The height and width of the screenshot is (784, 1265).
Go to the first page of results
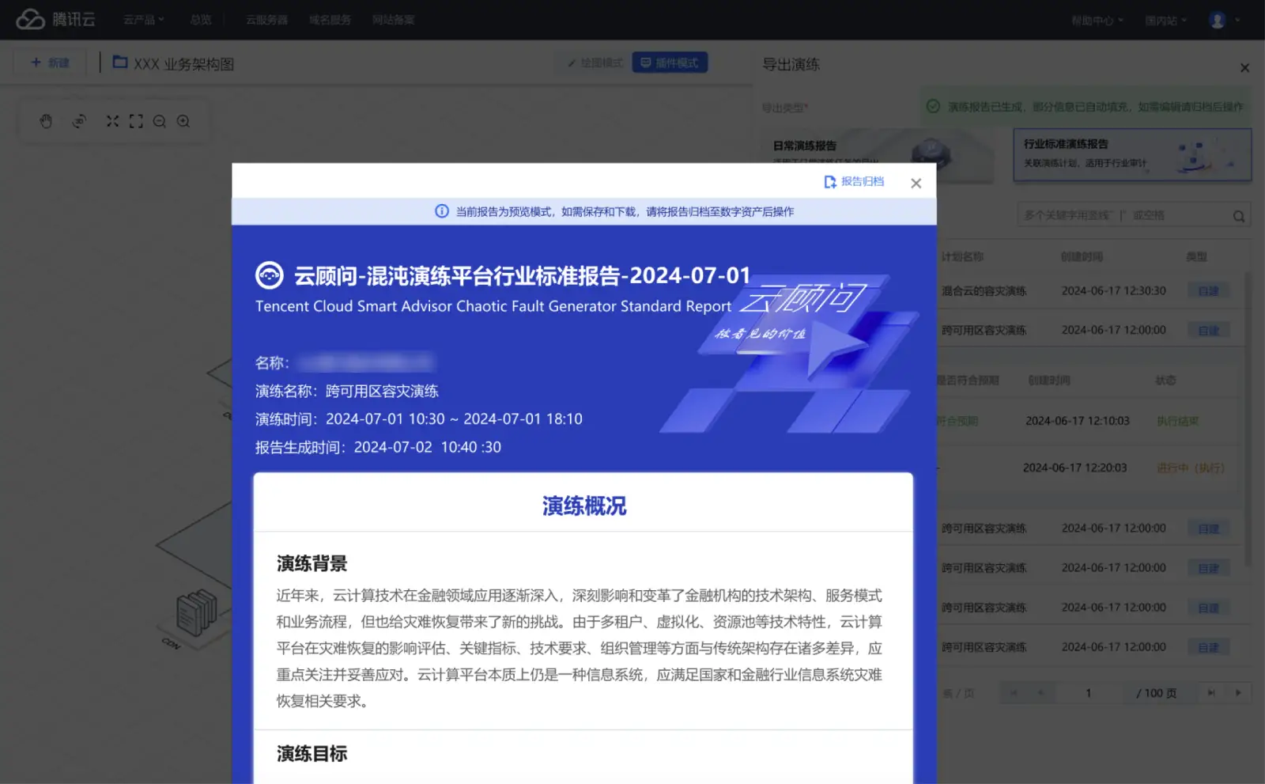(1013, 693)
